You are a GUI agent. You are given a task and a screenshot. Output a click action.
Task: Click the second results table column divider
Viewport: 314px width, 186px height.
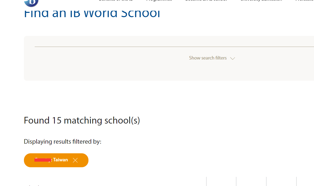pos(236,181)
